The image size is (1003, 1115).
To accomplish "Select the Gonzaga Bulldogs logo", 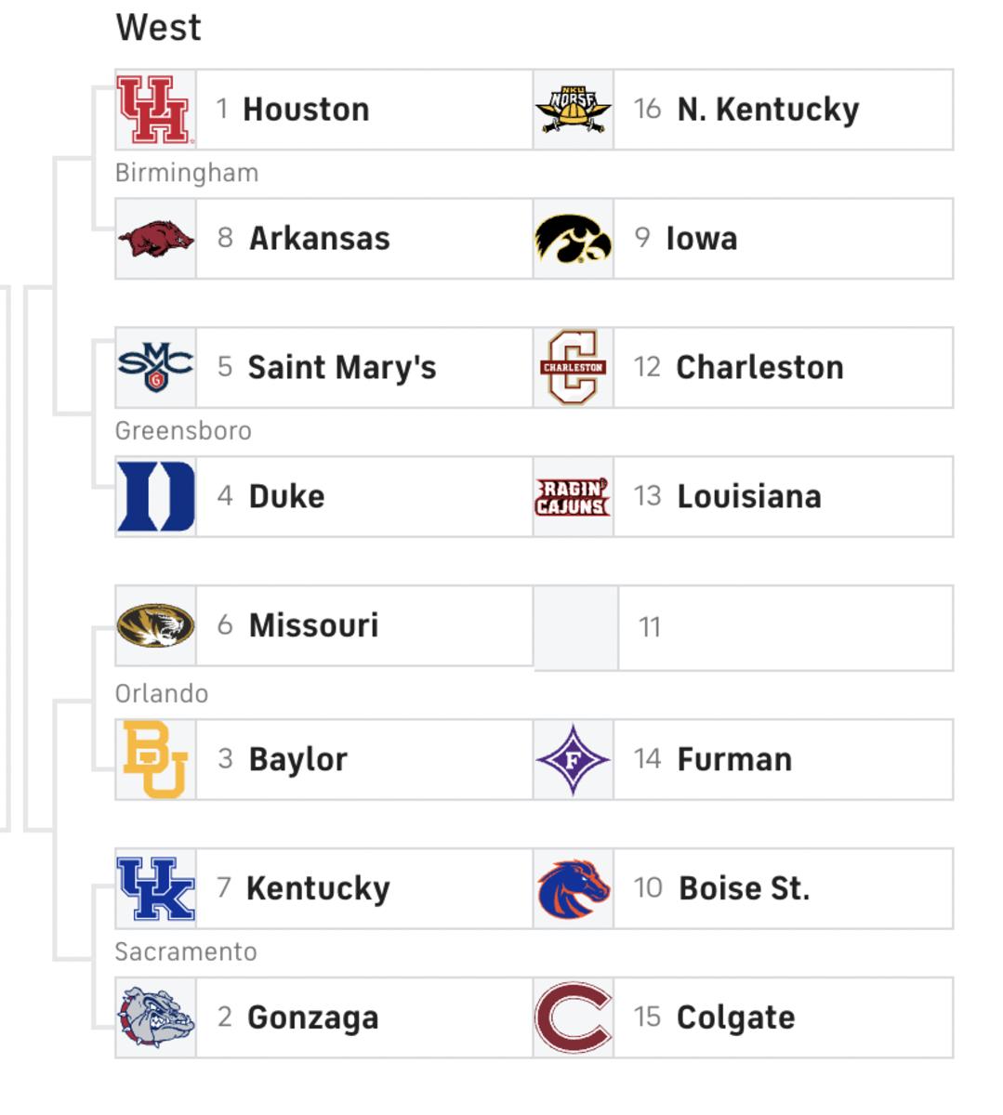I will 155,1018.
